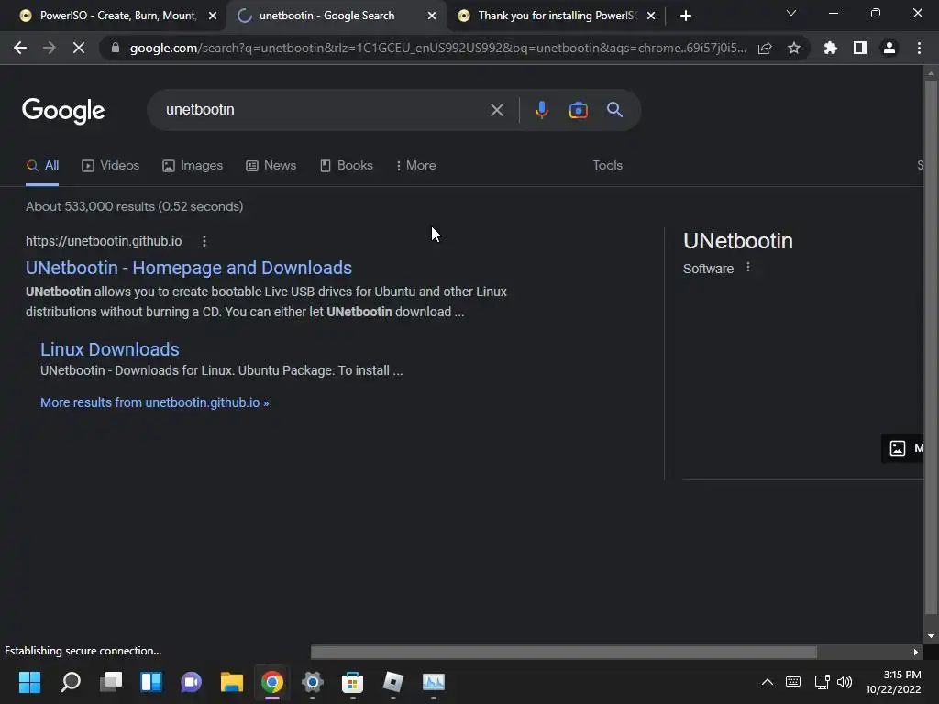Open a new browser tab
The height and width of the screenshot is (704, 939).
(686, 16)
